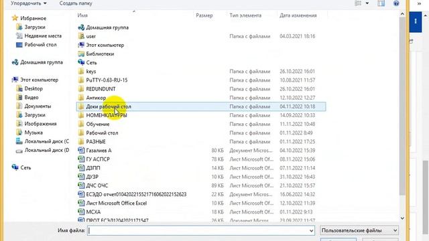Select Библиотеки icon in file list
The width and height of the screenshot is (429, 241).
click(x=81, y=54)
